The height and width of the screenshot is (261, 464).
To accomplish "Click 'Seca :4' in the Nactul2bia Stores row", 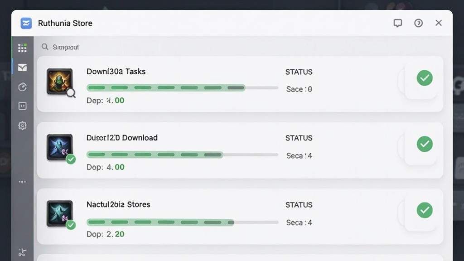I will pyautogui.click(x=299, y=222).
